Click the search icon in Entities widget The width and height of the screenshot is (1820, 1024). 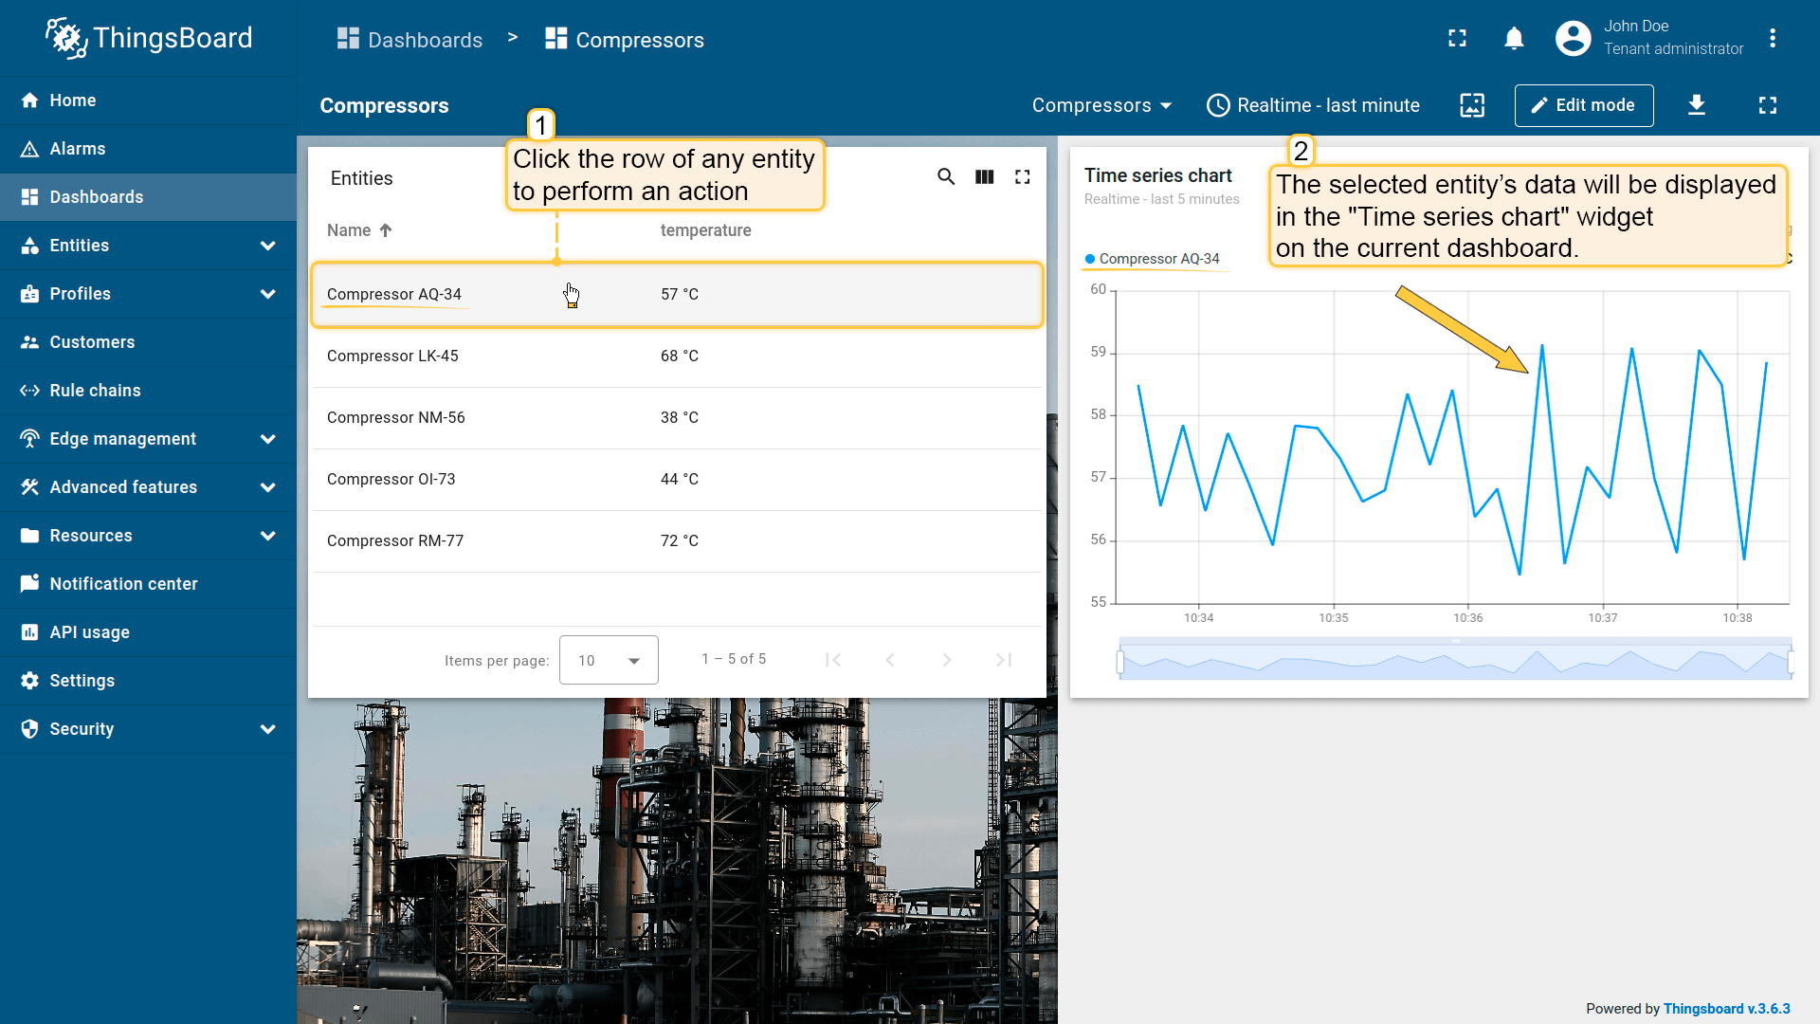pos(946,177)
